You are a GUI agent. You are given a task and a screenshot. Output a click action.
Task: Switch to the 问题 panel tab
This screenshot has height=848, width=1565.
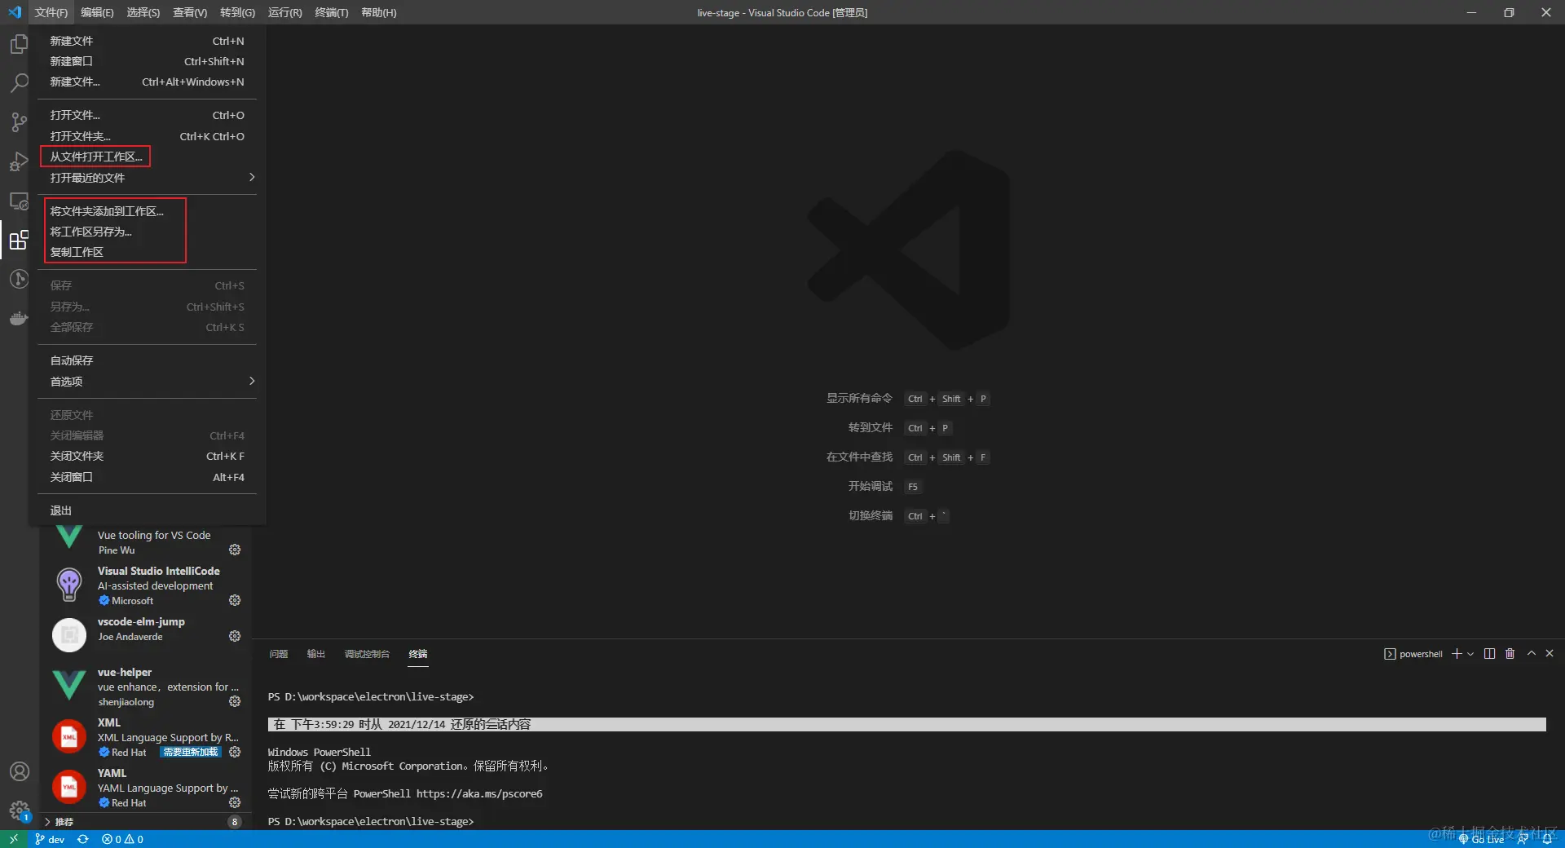point(279,654)
